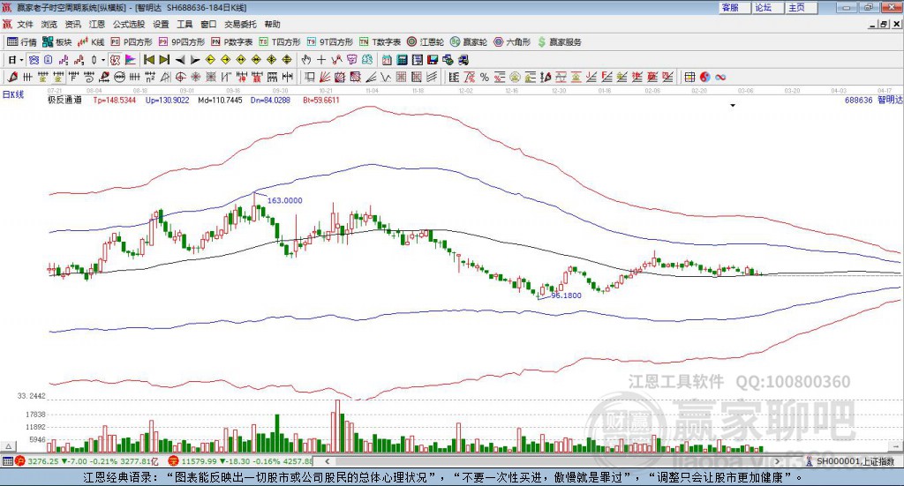Expand volume panel with up-triangle button
The height and width of the screenshot is (486, 904).
8,446
